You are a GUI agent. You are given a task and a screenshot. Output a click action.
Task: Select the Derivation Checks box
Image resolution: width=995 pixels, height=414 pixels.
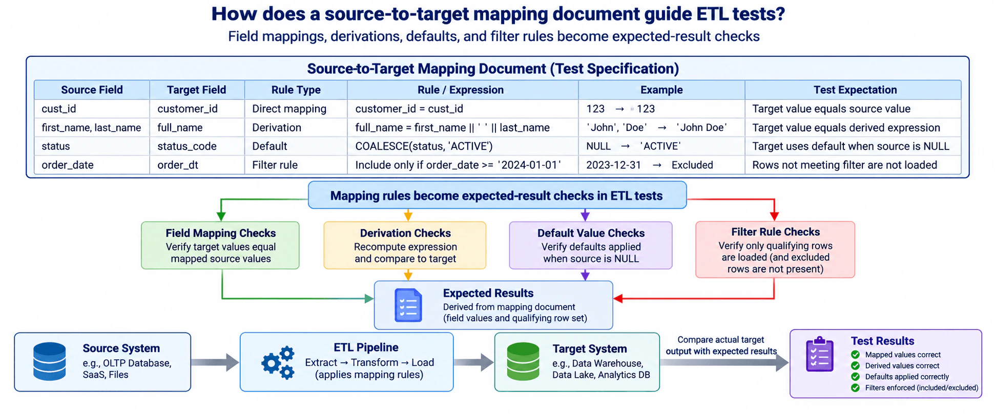405,245
